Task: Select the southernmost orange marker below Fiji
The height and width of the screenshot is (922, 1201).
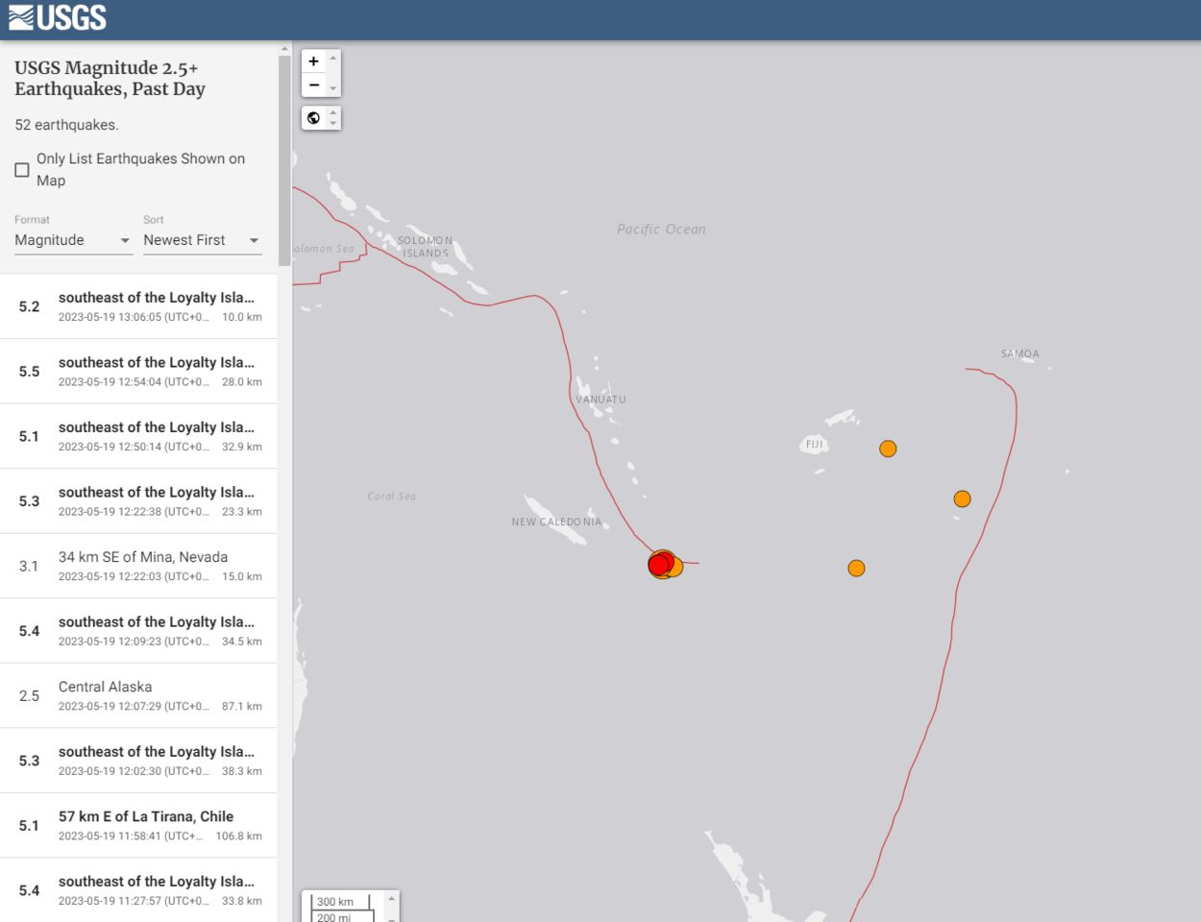Action: point(856,569)
